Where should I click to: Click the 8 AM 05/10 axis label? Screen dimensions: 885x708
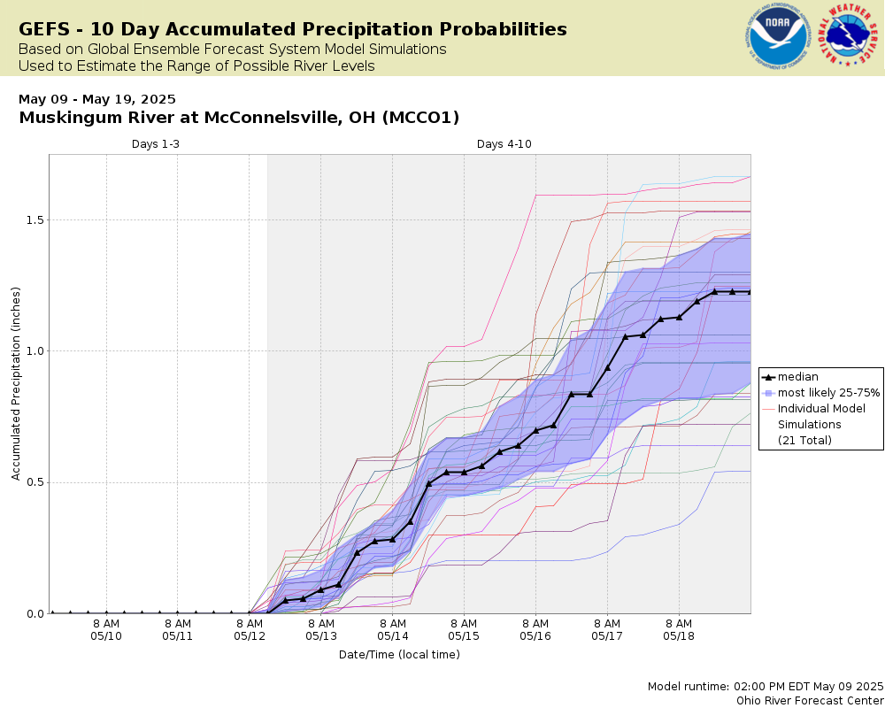(106, 630)
